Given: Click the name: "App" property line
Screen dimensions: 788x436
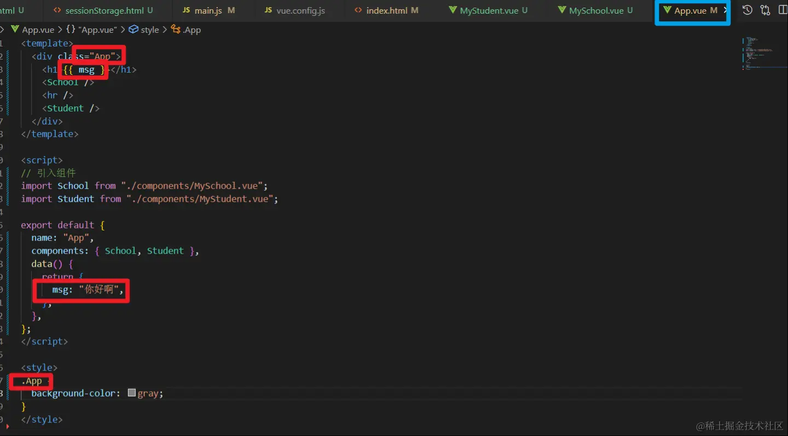Looking at the screenshot, I should coord(62,238).
